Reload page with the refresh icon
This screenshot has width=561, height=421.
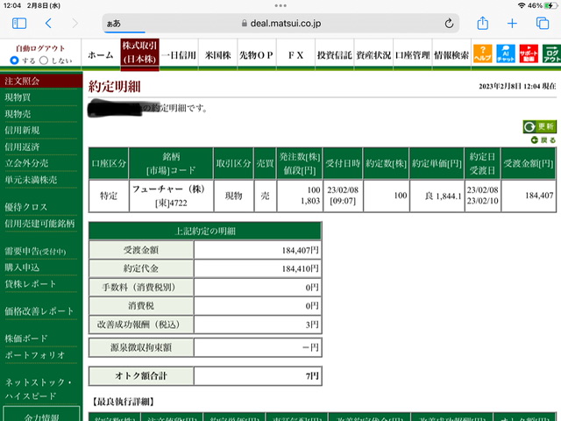pos(449,24)
